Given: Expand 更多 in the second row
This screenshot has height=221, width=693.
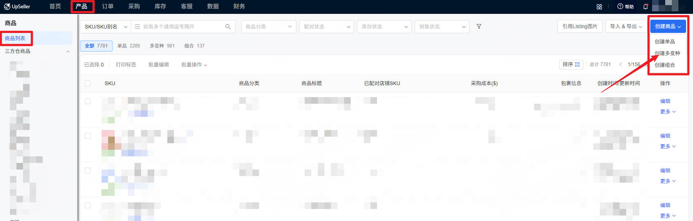Looking at the screenshot, I should (x=668, y=146).
